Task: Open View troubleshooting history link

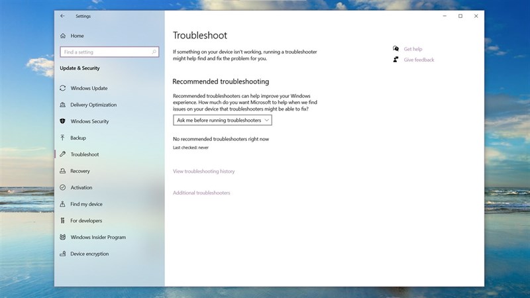Action: (203, 172)
